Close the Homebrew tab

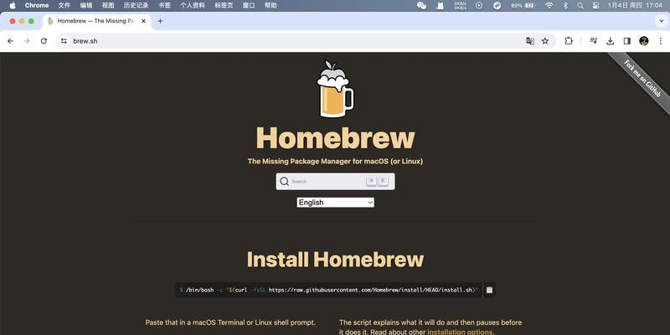point(143,21)
